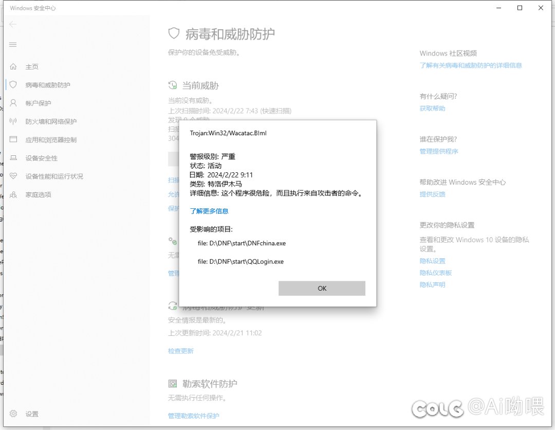The height and width of the screenshot is (430, 555).
Task: Click OK in the threat dialog
Action: (322, 289)
